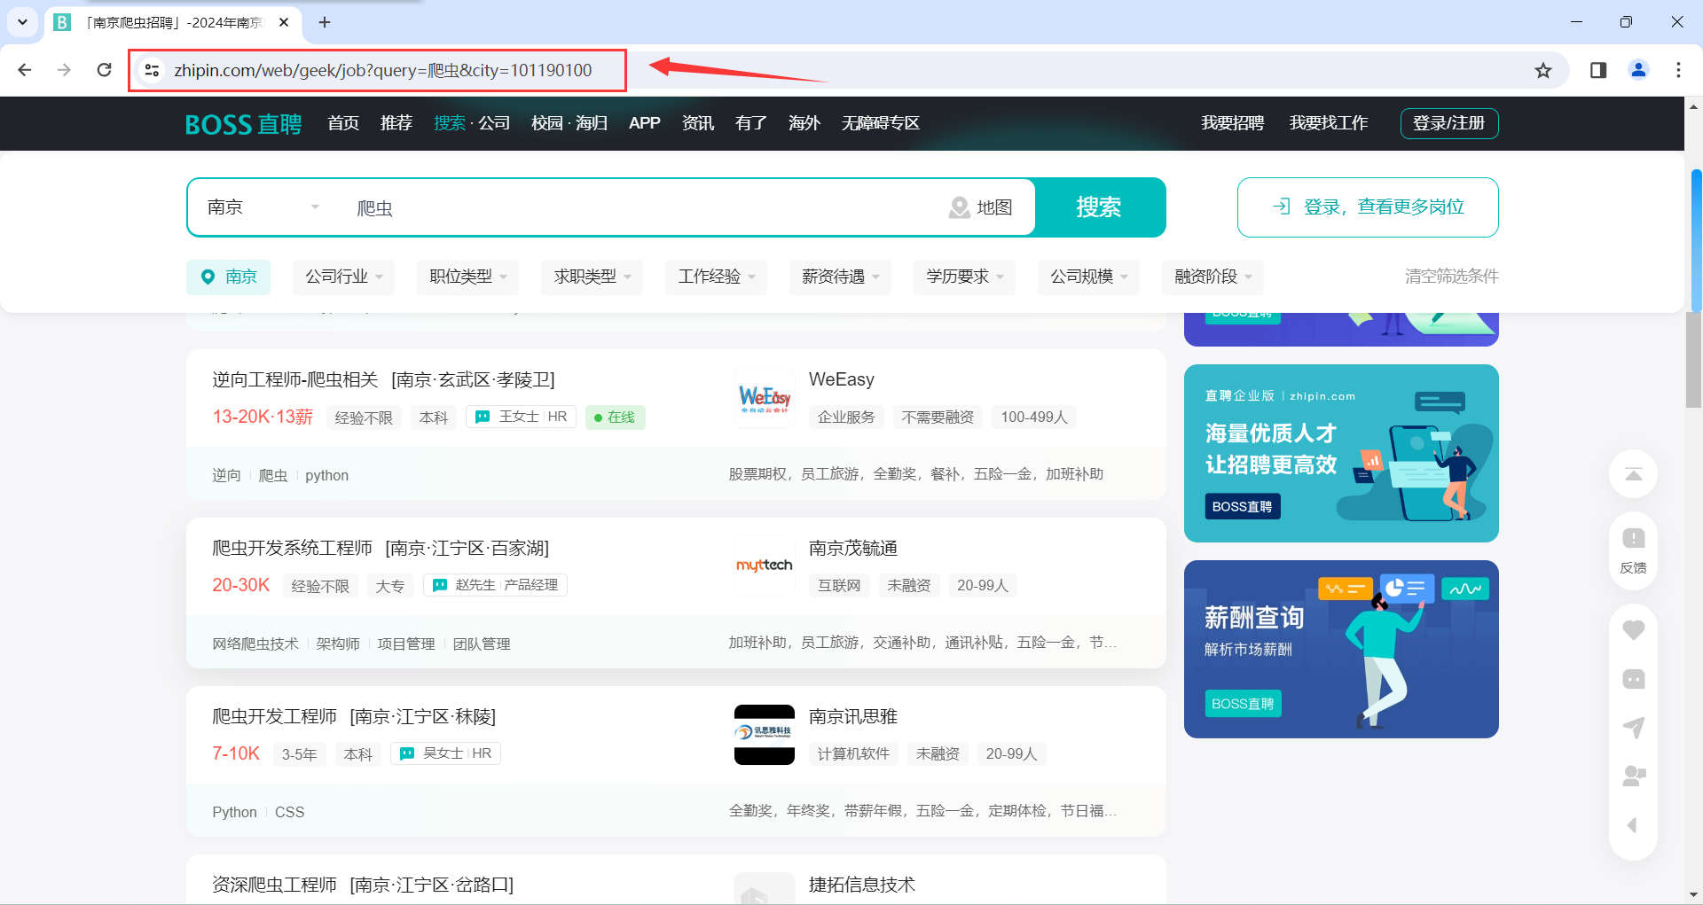Click the browser address bar URL
1703x905 pixels.
pyautogui.click(x=383, y=70)
